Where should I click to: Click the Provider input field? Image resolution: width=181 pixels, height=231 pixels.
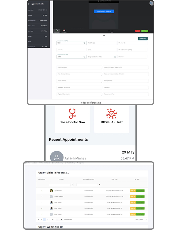(x=132, y=57)
